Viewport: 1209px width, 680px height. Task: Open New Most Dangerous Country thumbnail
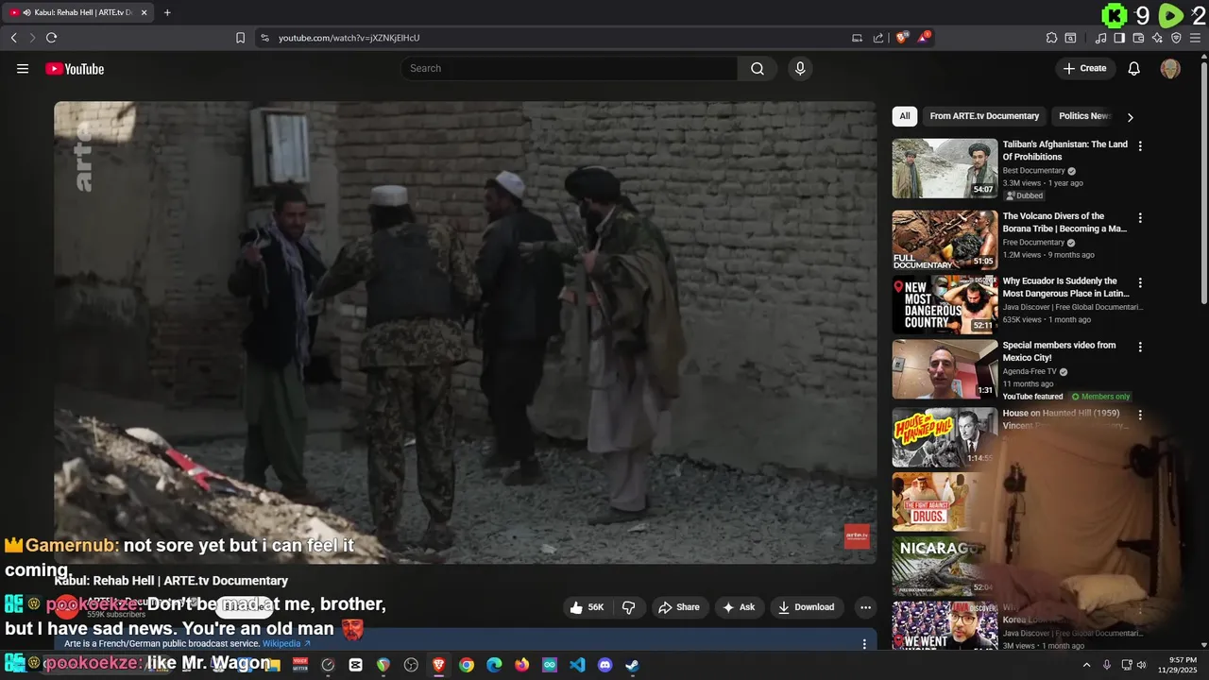click(945, 304)
